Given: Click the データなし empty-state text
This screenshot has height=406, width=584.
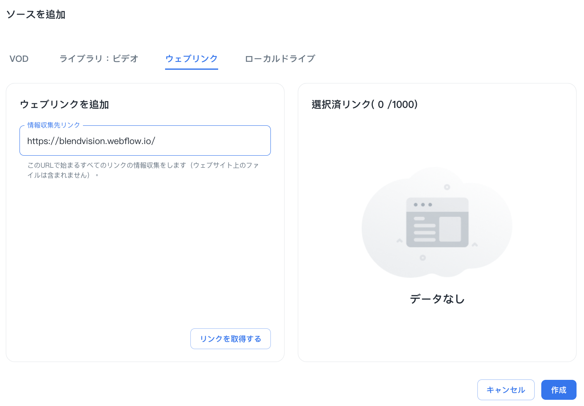Looking at the screenshot, I should pos(437,299).
